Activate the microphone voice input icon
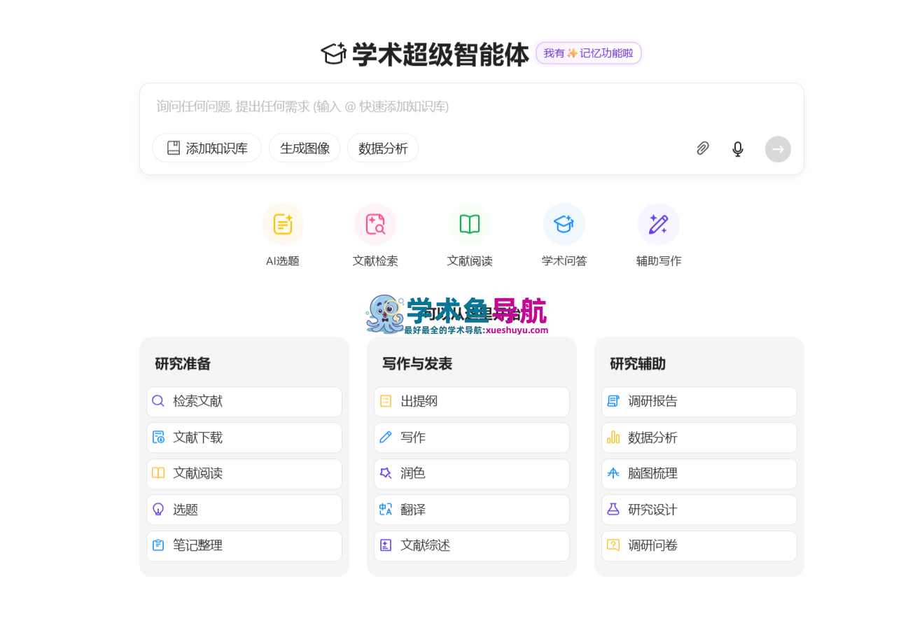The image size is (915, 630). (737, 148)
